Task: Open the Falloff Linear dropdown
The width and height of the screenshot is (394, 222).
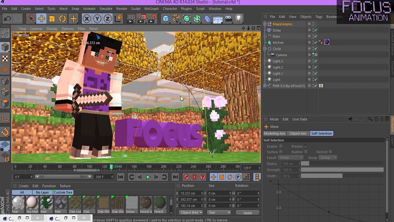Action: 291,158
